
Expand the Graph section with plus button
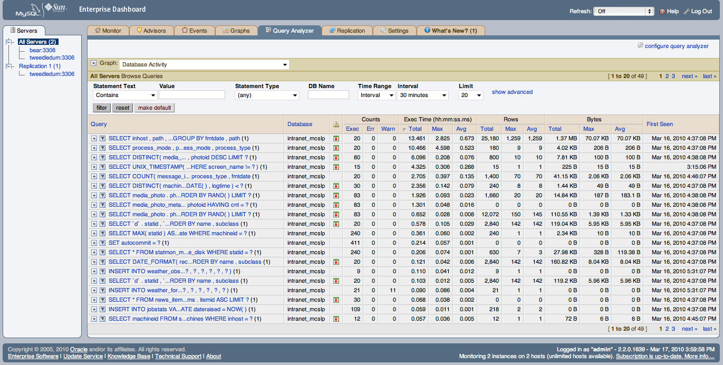[94, 63]
